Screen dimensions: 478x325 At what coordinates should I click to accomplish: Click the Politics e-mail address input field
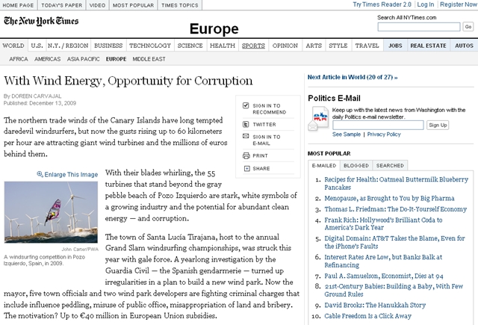click(377, 125)
